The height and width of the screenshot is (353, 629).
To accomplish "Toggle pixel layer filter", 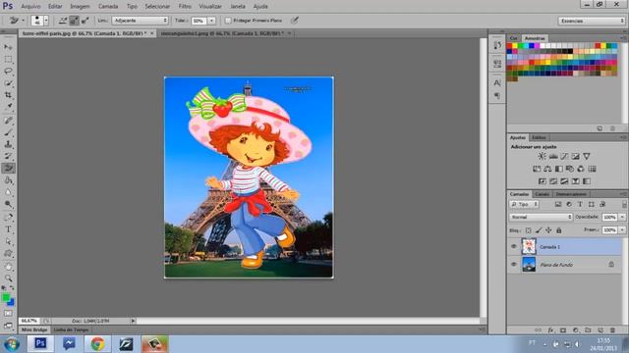I will click(558, 204).
